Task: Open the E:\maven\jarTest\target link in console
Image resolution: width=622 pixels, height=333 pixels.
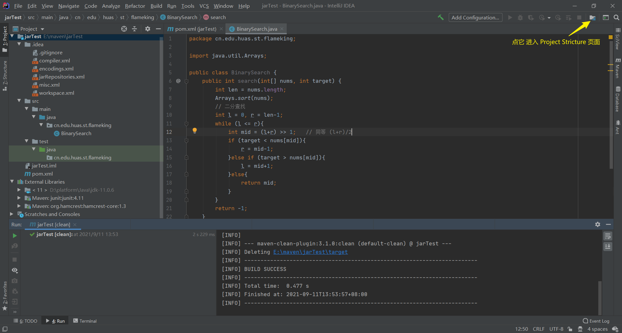Action: click(x=310, y=252)
